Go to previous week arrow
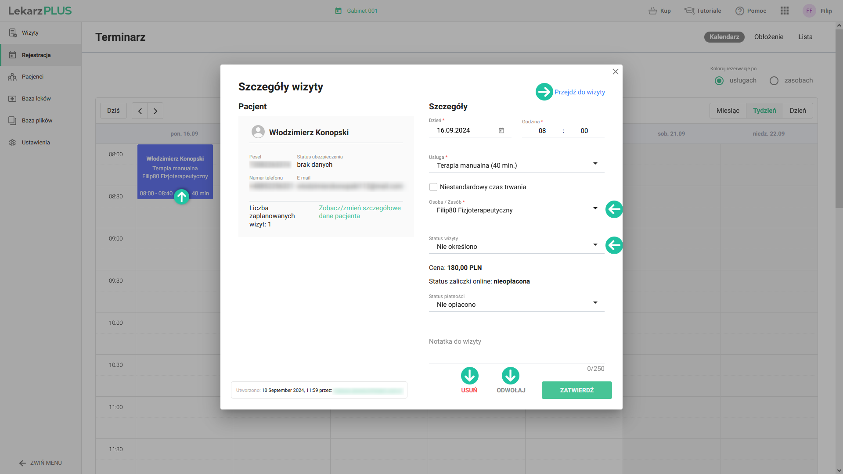Viewport: 843px width, 474px height. pos(140,111)
